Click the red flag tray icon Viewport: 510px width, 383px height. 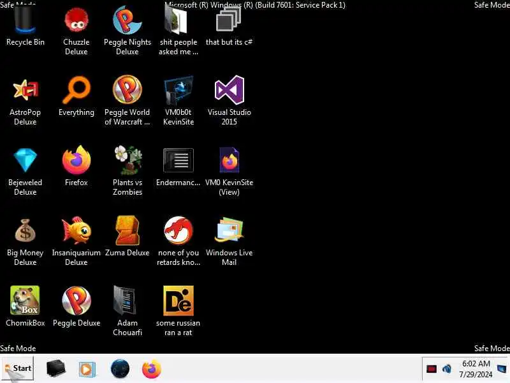click(x=432, y=369)
